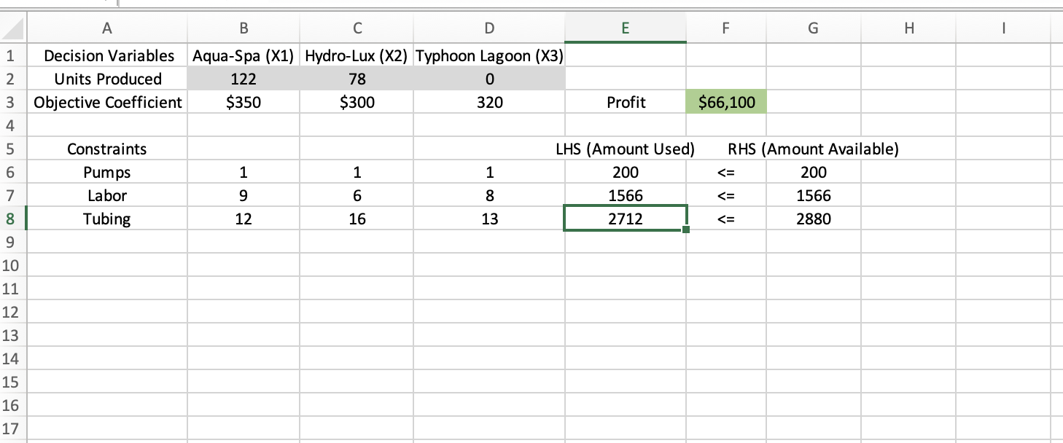1063x443 pixels.
Task: Click the Tubing LHS value 2712
Action: [x=625, y=219]
